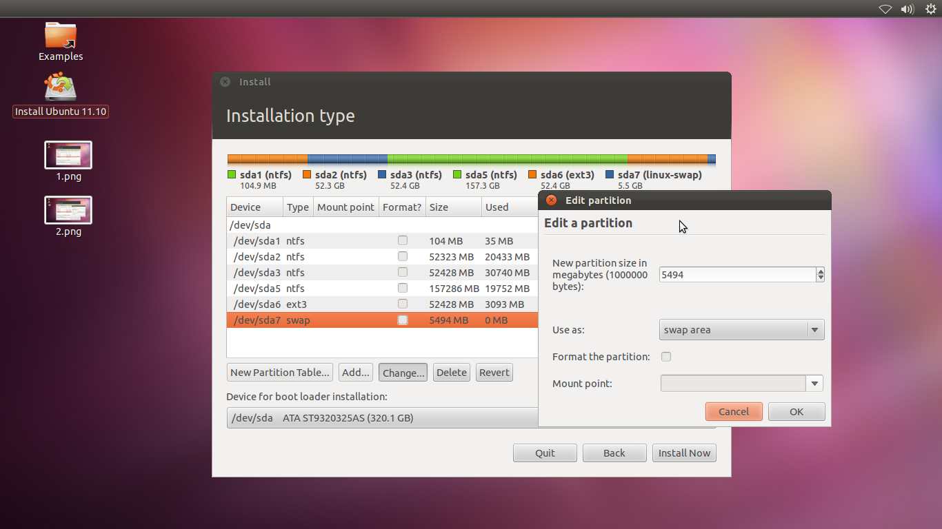The width and height of the screenshot is (942, 529).
Task: Open the Use as dropdown showing swap area
Action: click(741, 329)
